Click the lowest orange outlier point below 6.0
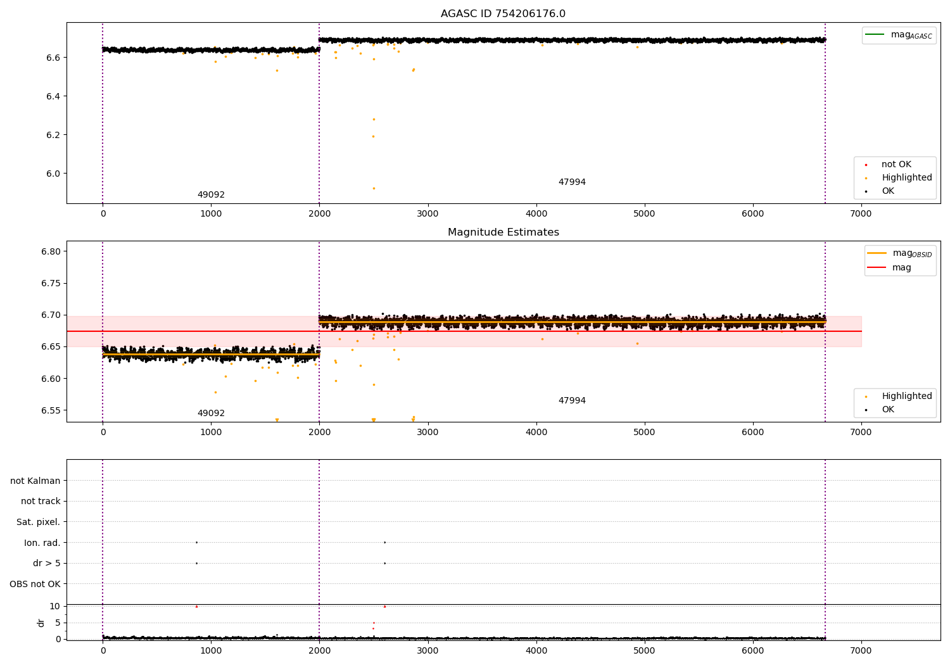 [374, 188]
